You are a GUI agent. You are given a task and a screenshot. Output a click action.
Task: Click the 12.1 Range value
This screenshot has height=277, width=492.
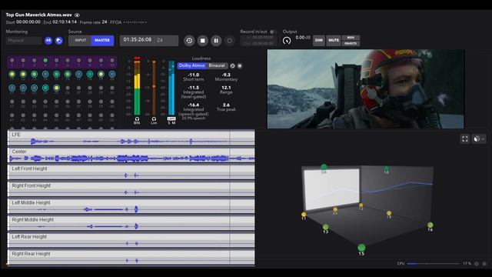tap(226, 88)
